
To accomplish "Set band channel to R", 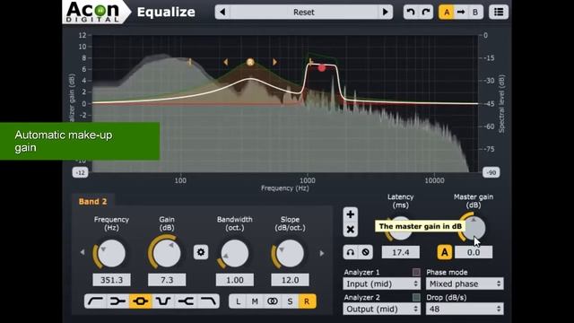I will 307,301.
